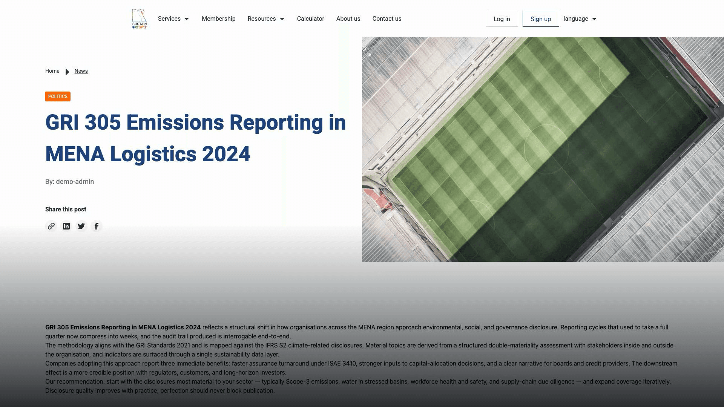Open the stadium aerial hero image

click(x=543, y=150)
